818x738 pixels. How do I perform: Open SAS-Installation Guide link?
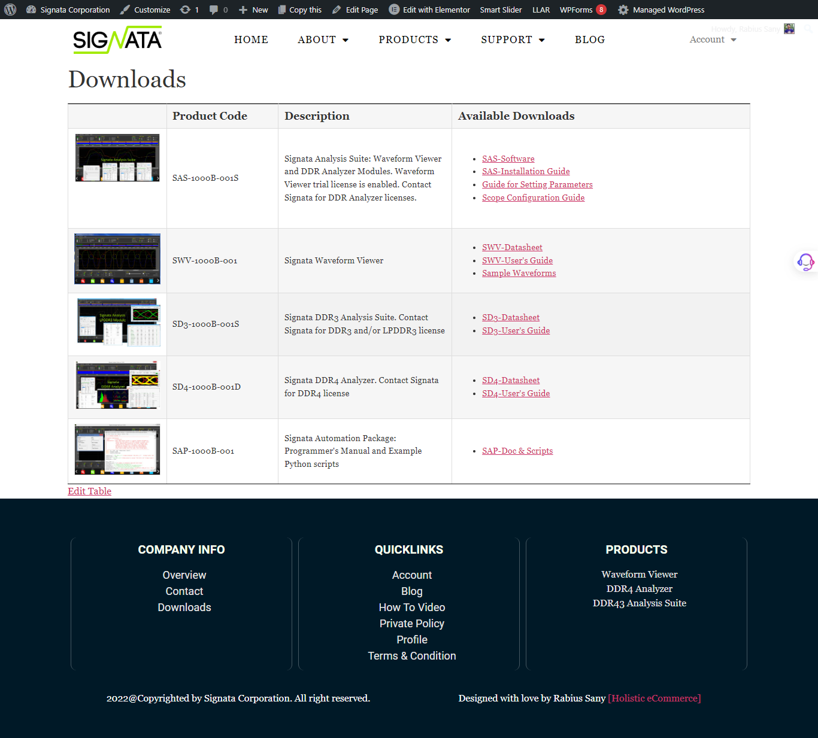[526, 171]
